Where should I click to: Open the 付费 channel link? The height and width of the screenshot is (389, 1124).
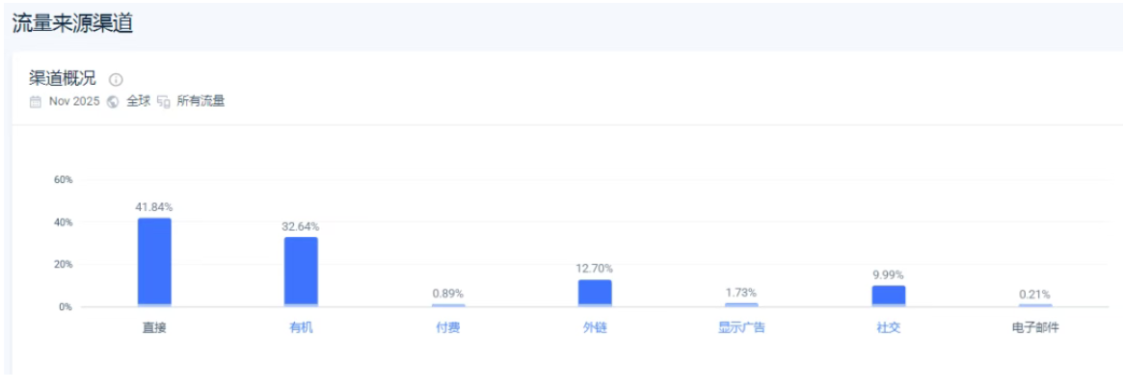tap(448, 327)
